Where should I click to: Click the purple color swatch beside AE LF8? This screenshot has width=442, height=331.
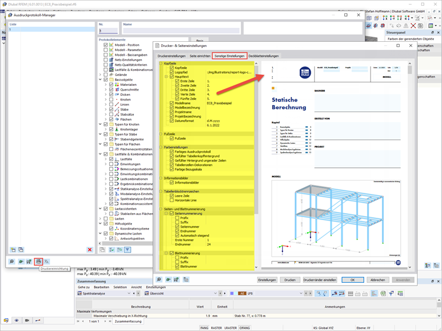232,293
